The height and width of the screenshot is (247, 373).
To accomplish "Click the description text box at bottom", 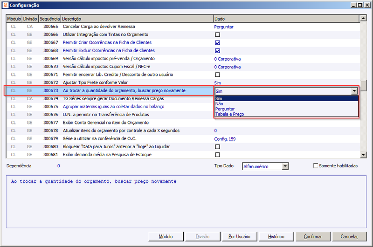I will (x=186, y=202).
